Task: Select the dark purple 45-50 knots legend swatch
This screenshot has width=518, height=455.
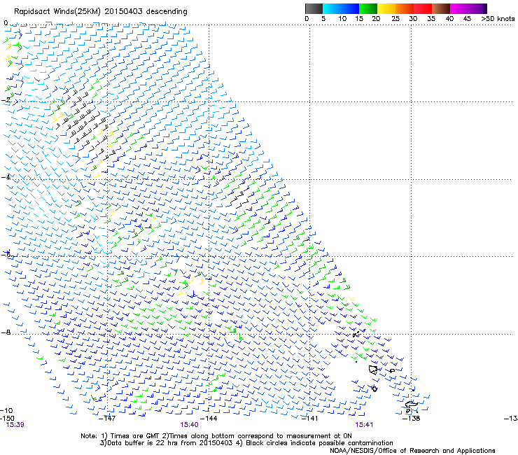Action: pyautogui.click(x=477, y=8)
